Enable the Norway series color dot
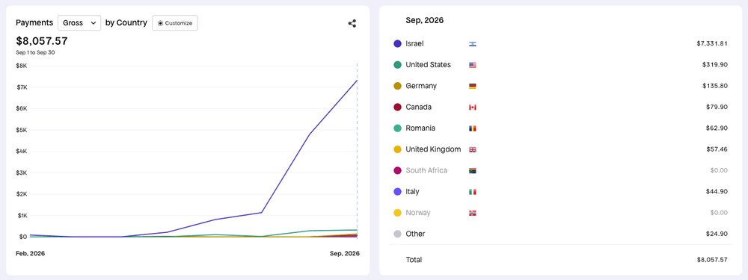This screenshot has width=748, height=280. point(397,212)
